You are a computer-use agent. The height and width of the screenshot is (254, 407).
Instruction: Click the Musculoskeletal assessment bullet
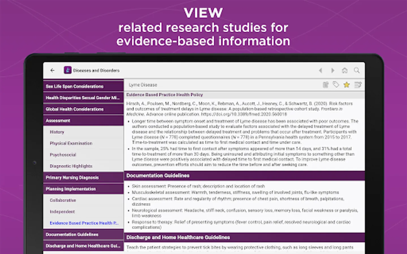(x=235, y=192)
